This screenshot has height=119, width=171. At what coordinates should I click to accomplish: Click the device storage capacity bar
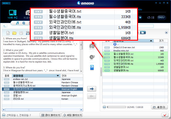click(x=117, y=107)
